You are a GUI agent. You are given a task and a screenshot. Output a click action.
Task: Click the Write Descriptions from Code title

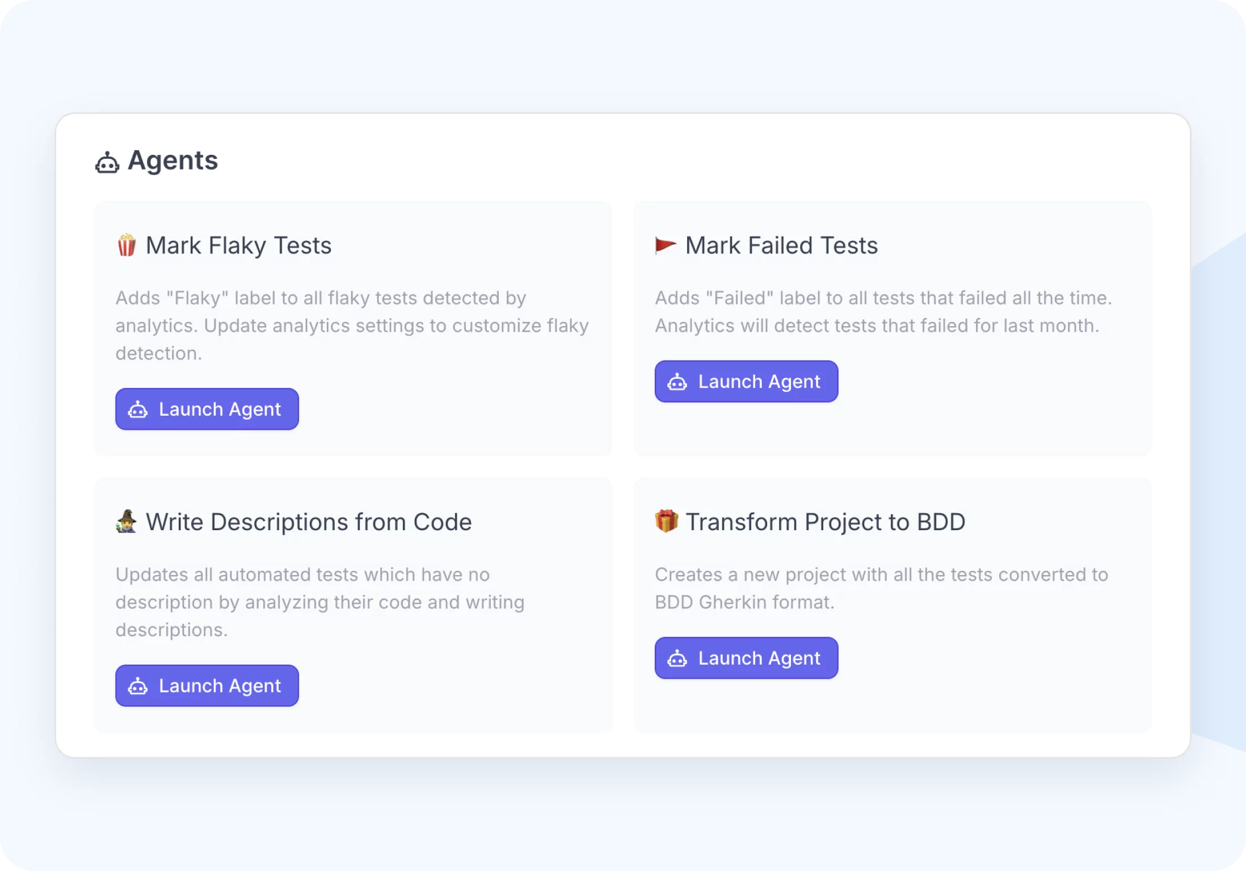pos(309,522)
